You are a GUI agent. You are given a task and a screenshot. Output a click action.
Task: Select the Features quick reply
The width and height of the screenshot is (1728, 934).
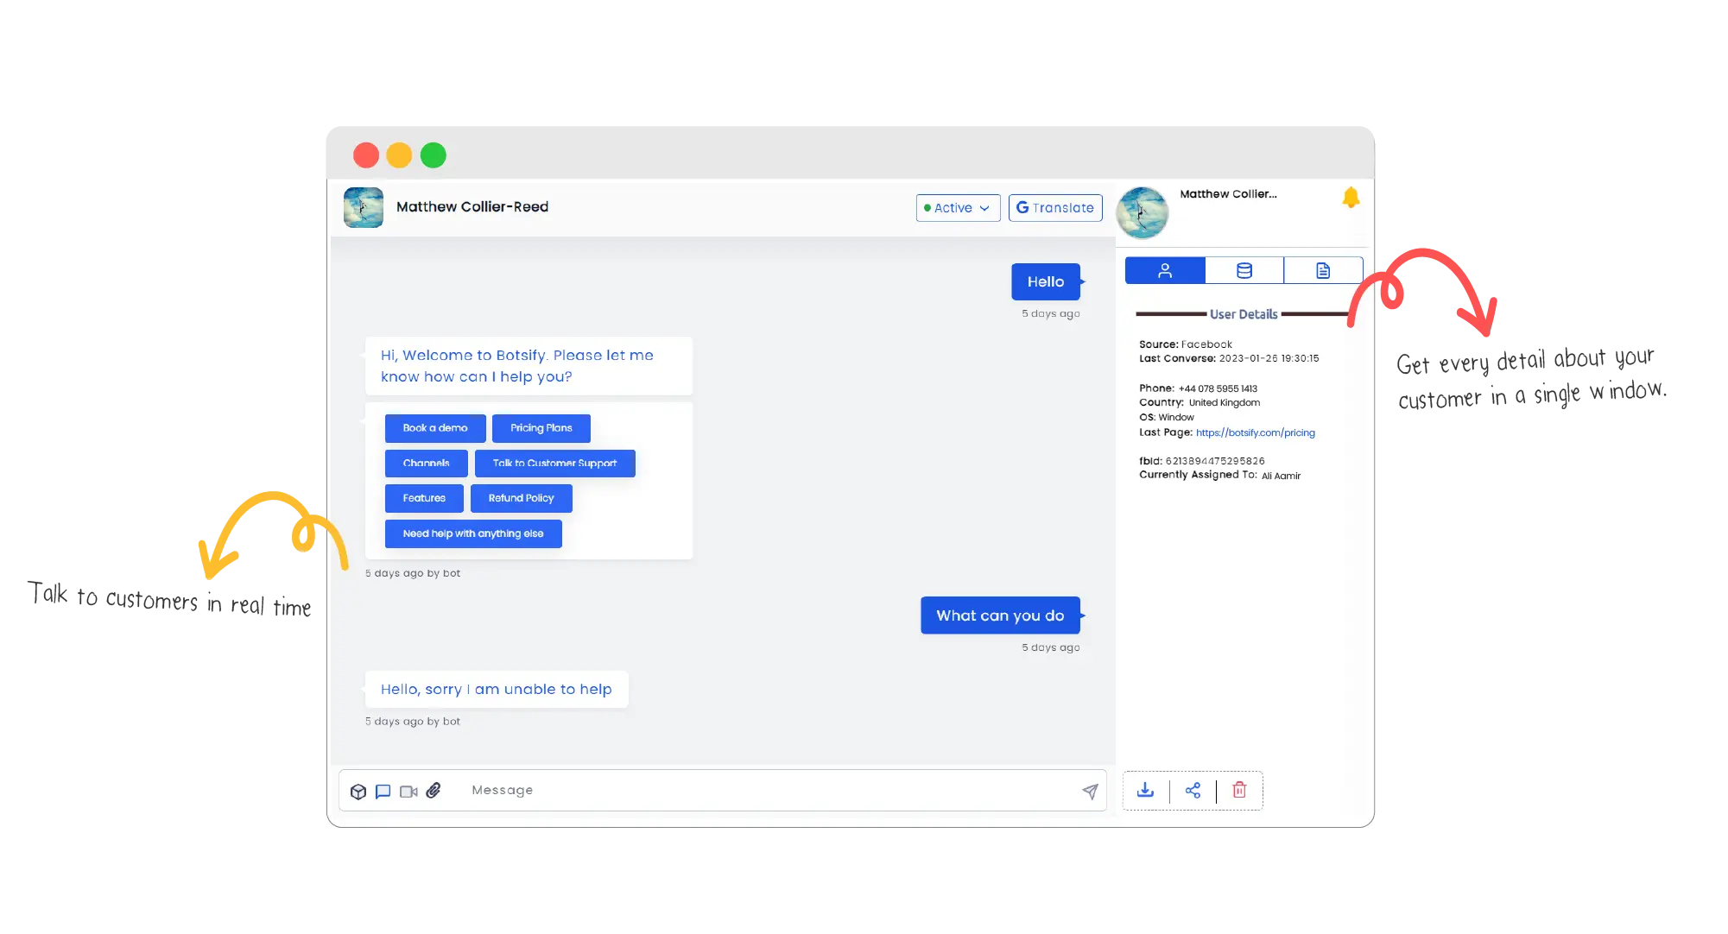(x=424, y=498)
